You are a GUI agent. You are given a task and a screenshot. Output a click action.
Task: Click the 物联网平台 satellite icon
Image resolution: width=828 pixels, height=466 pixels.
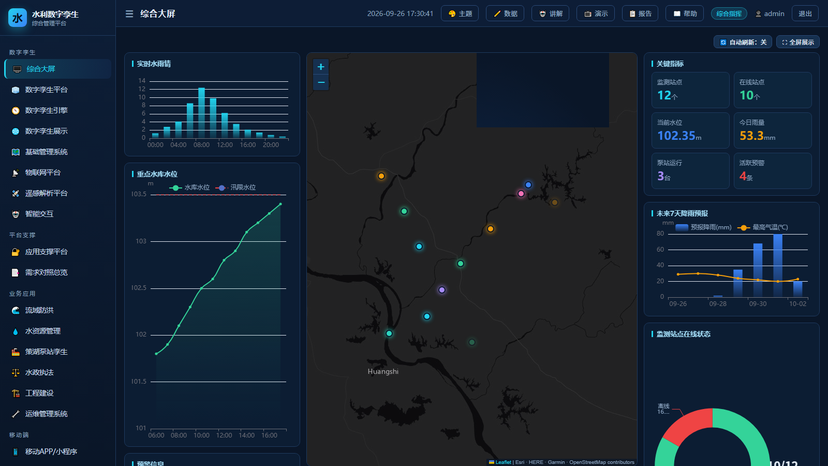pyautogui.click(x=16, y=172)
